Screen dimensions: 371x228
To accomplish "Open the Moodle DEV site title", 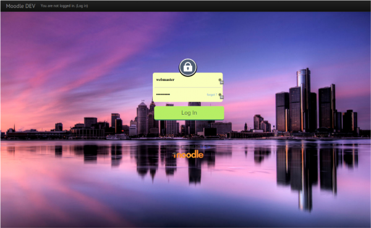I will pos(20,6).
